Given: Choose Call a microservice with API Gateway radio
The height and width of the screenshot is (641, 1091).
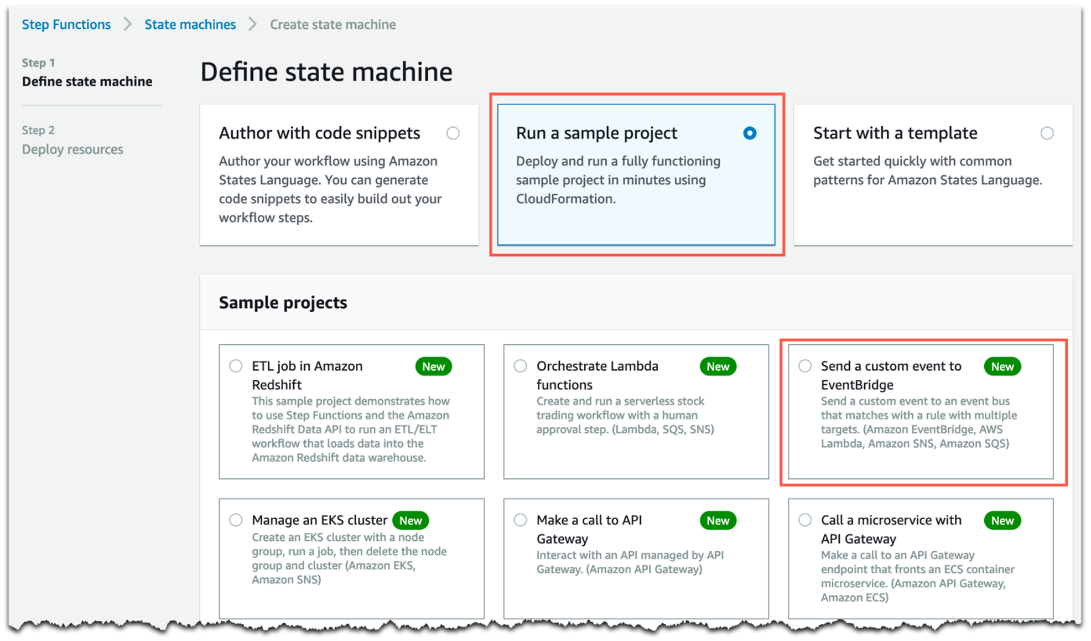Looking at the screenshot, I should pos(805,520).
